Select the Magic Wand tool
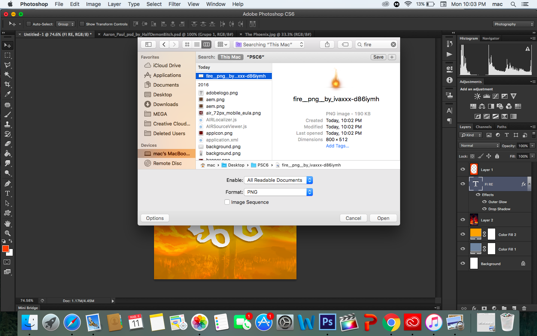 click(x=7, y=74)
